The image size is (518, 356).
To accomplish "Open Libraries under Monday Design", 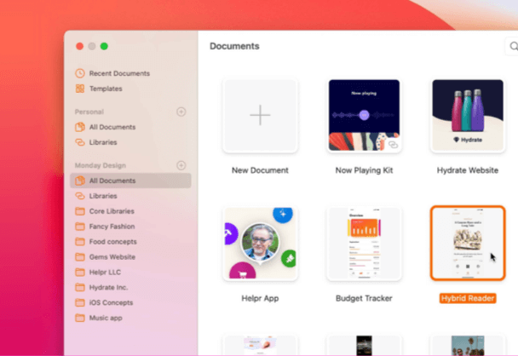I will [103, 196].
